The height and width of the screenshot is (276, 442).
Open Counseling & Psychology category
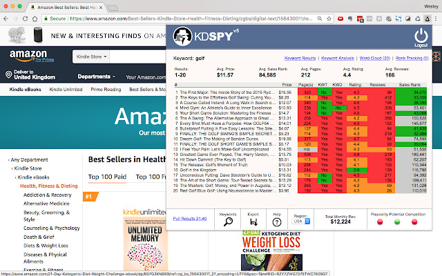pyautogui.click(x=52, y=228)
